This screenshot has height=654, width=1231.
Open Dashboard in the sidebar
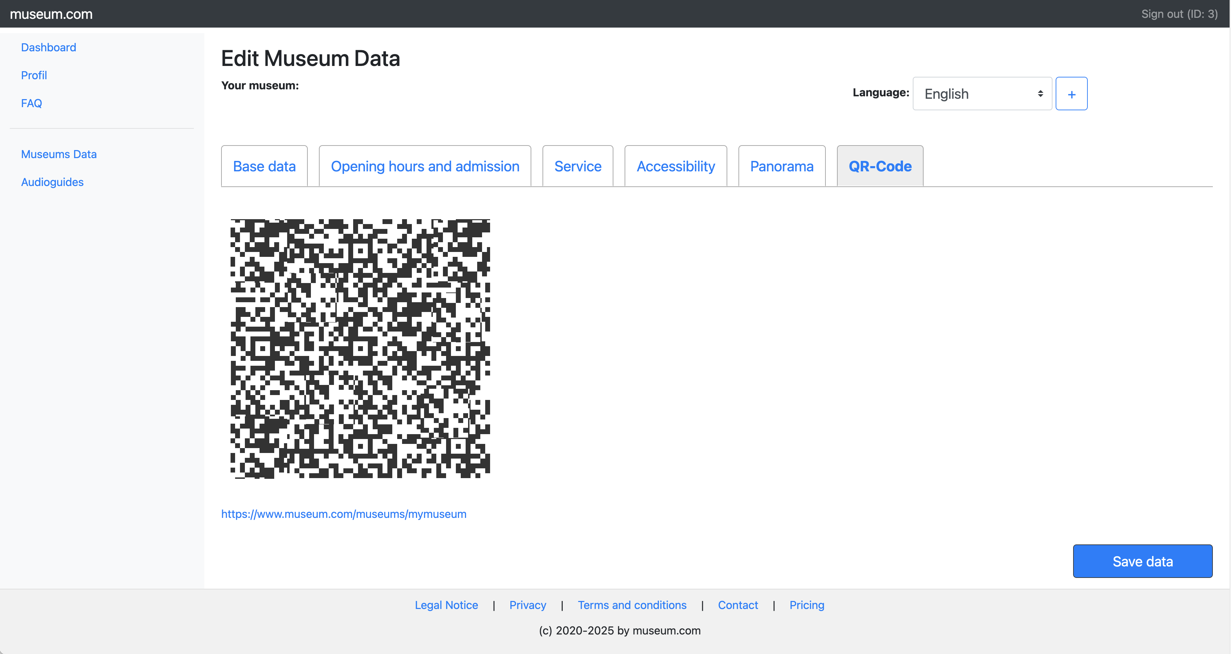[x=48, y=47]
